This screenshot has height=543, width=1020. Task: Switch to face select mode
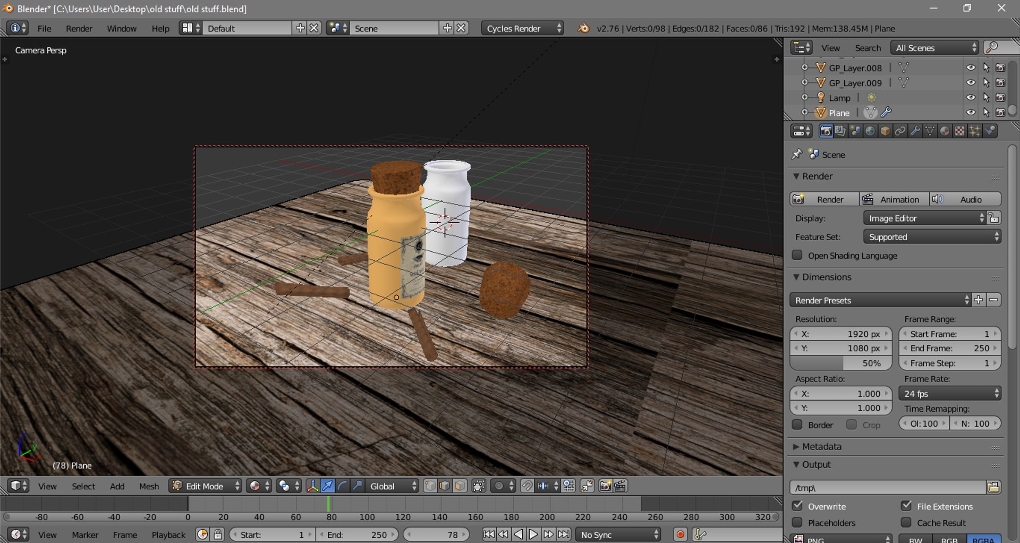click(x=460, y=486)
